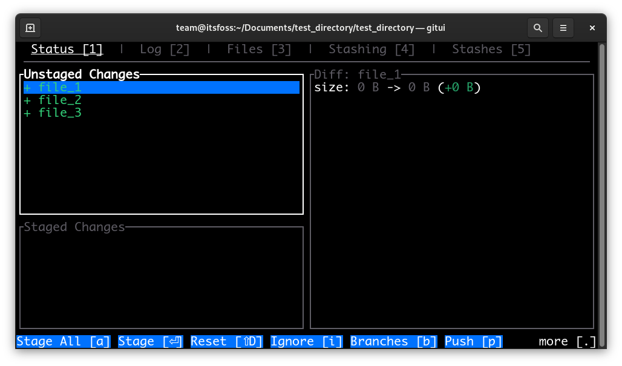Select the Reset [⇧D] action
622x366 pixels.
coord(226,341)
